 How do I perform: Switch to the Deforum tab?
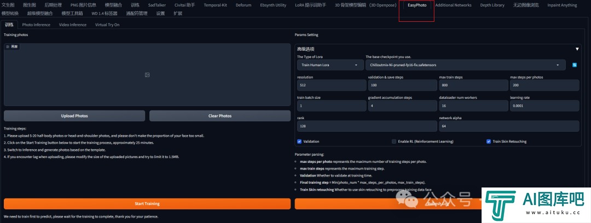pos(244,5)
